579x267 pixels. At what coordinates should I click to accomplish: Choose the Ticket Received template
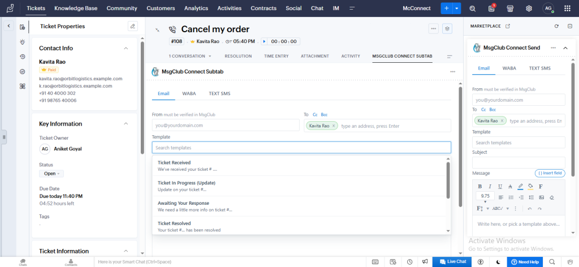[299, 166]
